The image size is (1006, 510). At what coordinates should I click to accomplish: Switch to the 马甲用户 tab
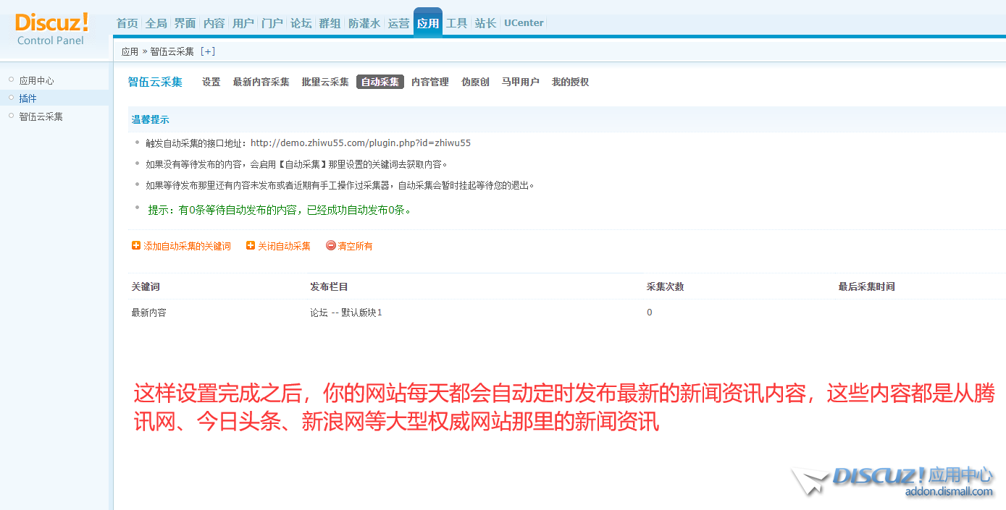pos(521,82)
